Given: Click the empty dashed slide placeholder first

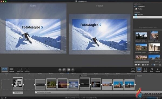Looking at the screenshot, I should pos(6,85).
